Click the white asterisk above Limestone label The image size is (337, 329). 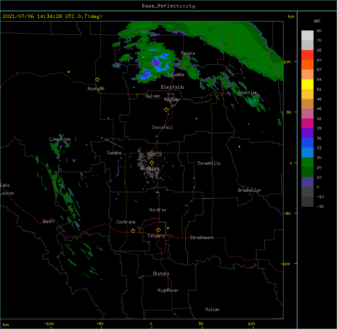[60, 135]
